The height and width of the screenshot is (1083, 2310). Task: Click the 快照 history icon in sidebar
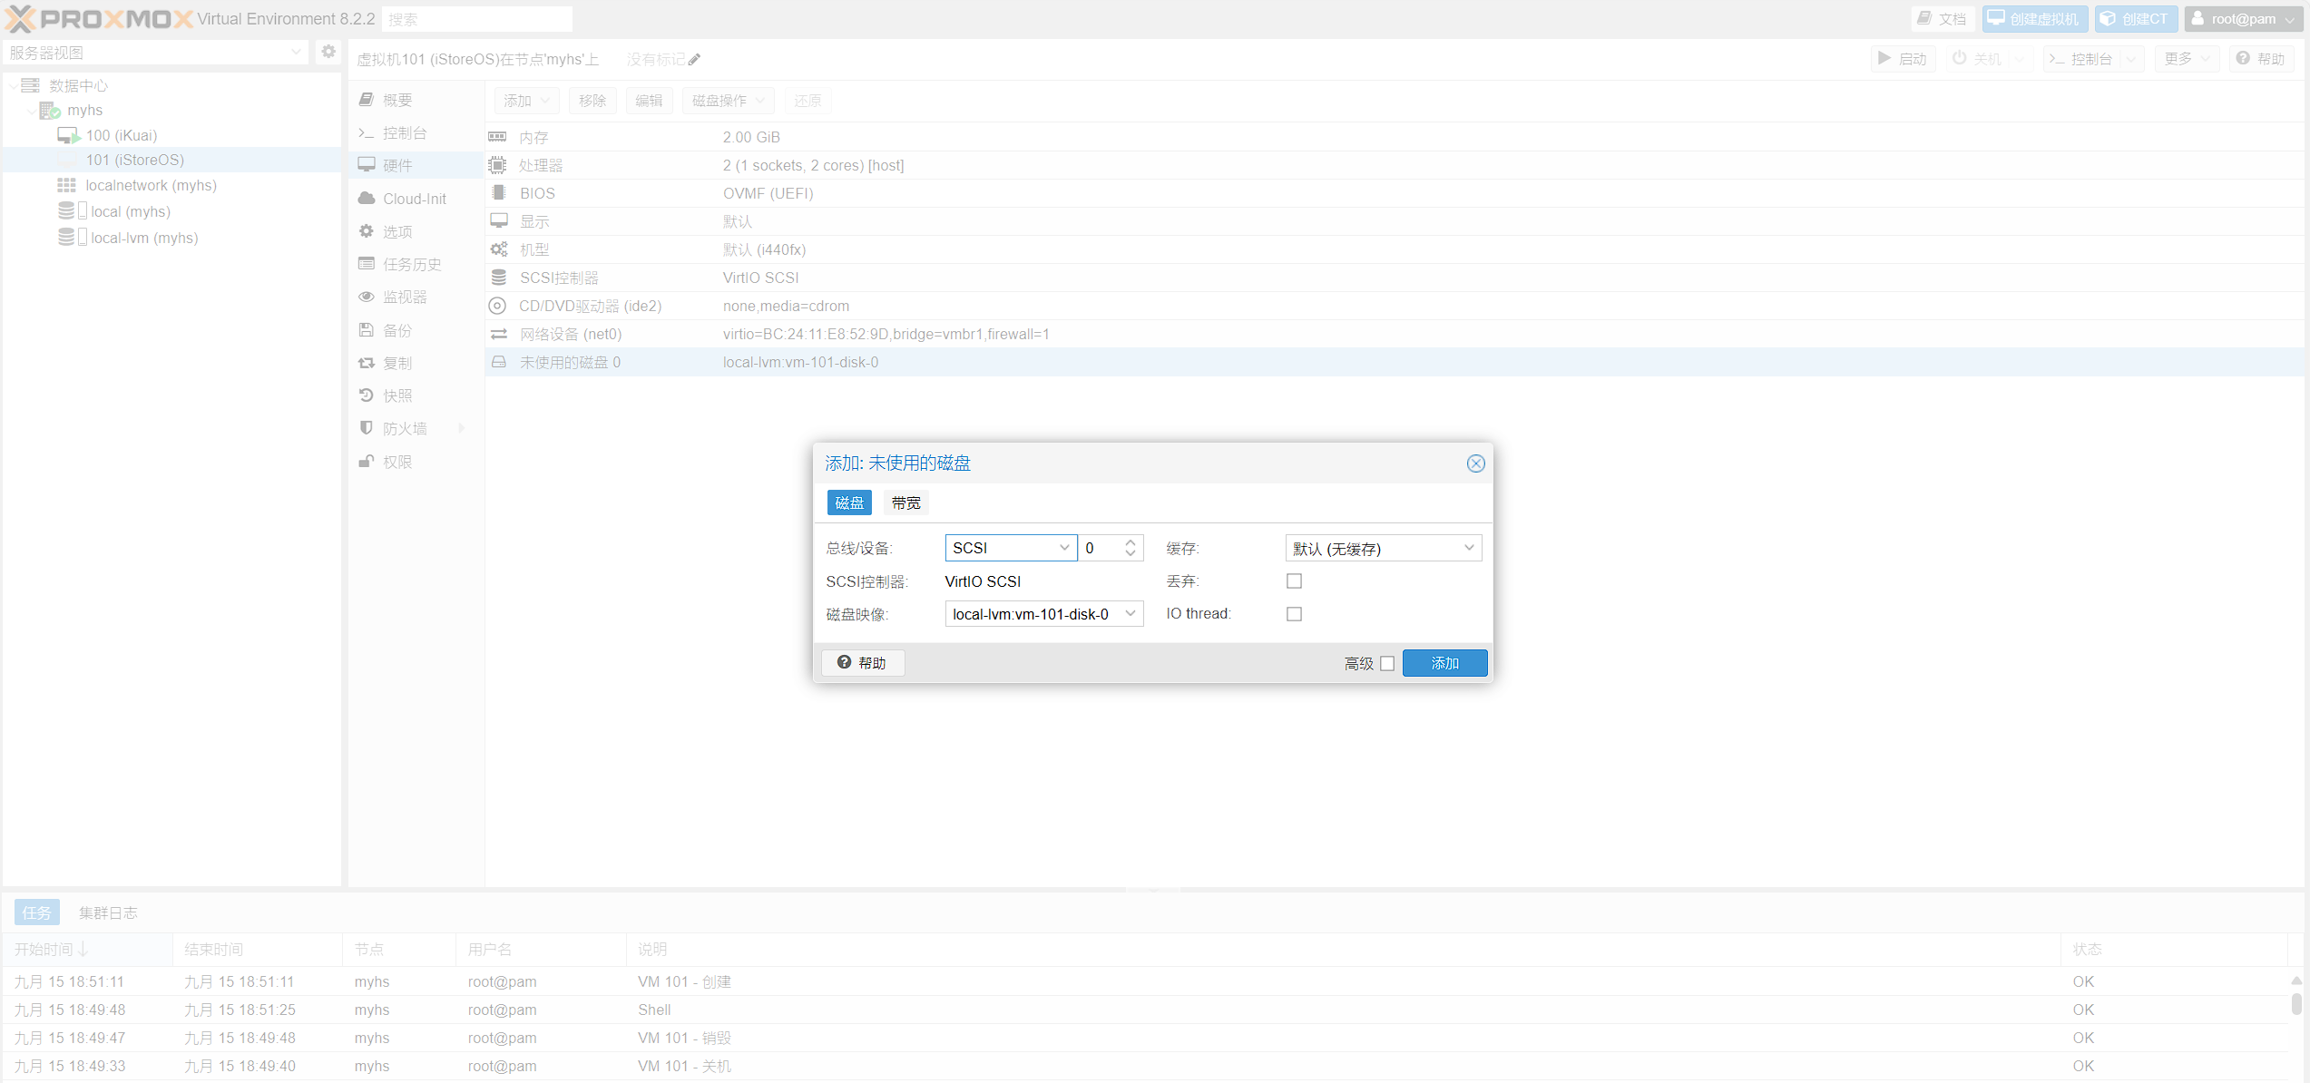tap(367, 395)
